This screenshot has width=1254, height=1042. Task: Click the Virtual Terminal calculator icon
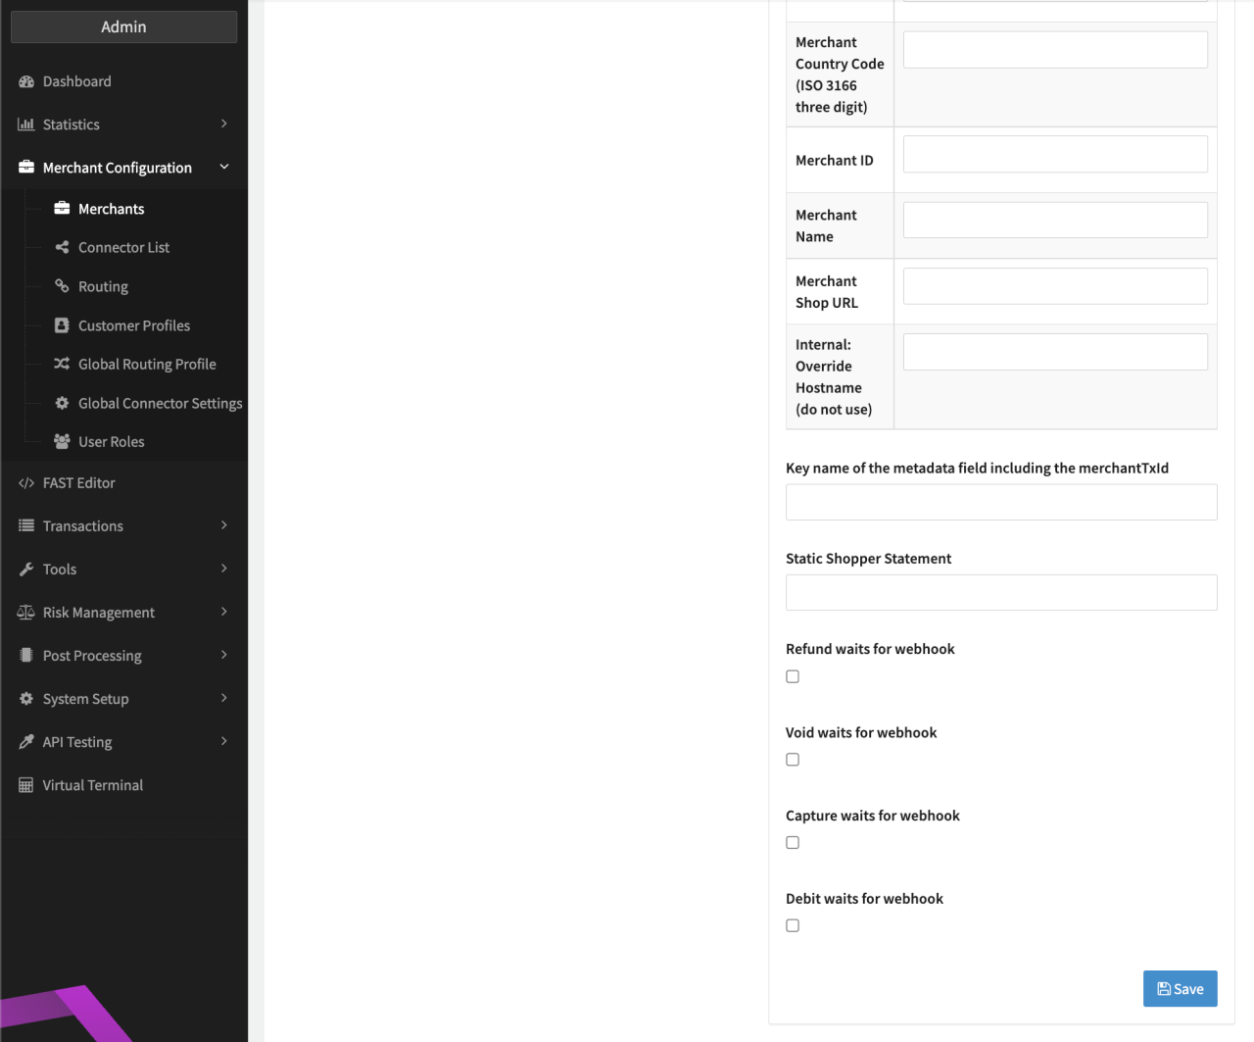coord(26,785)
